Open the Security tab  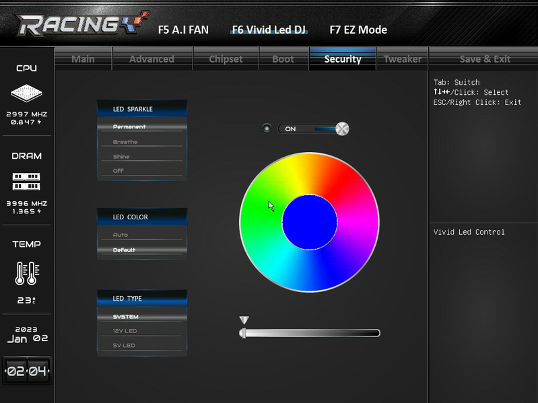coord(343,59)
